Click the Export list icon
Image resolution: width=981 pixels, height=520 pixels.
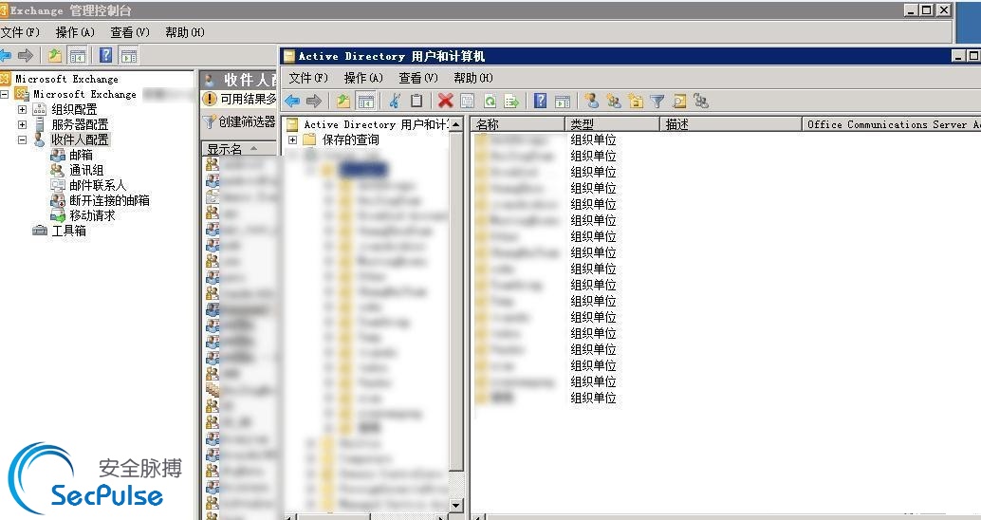[x=511, y=101]
